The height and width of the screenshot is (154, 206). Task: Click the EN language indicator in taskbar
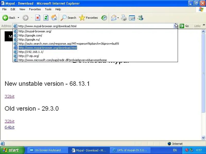point(175,150)
